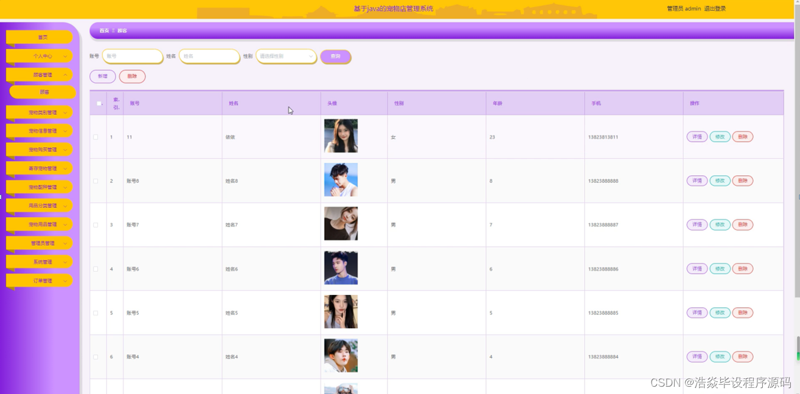Open avatar photo of 姓名8
This screenshot has height=394, width=800.
(341, 179)
